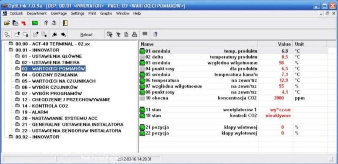Click the open folder toolbar icon
The height and width of the screenshot is (164, 338).
point(7,23)
